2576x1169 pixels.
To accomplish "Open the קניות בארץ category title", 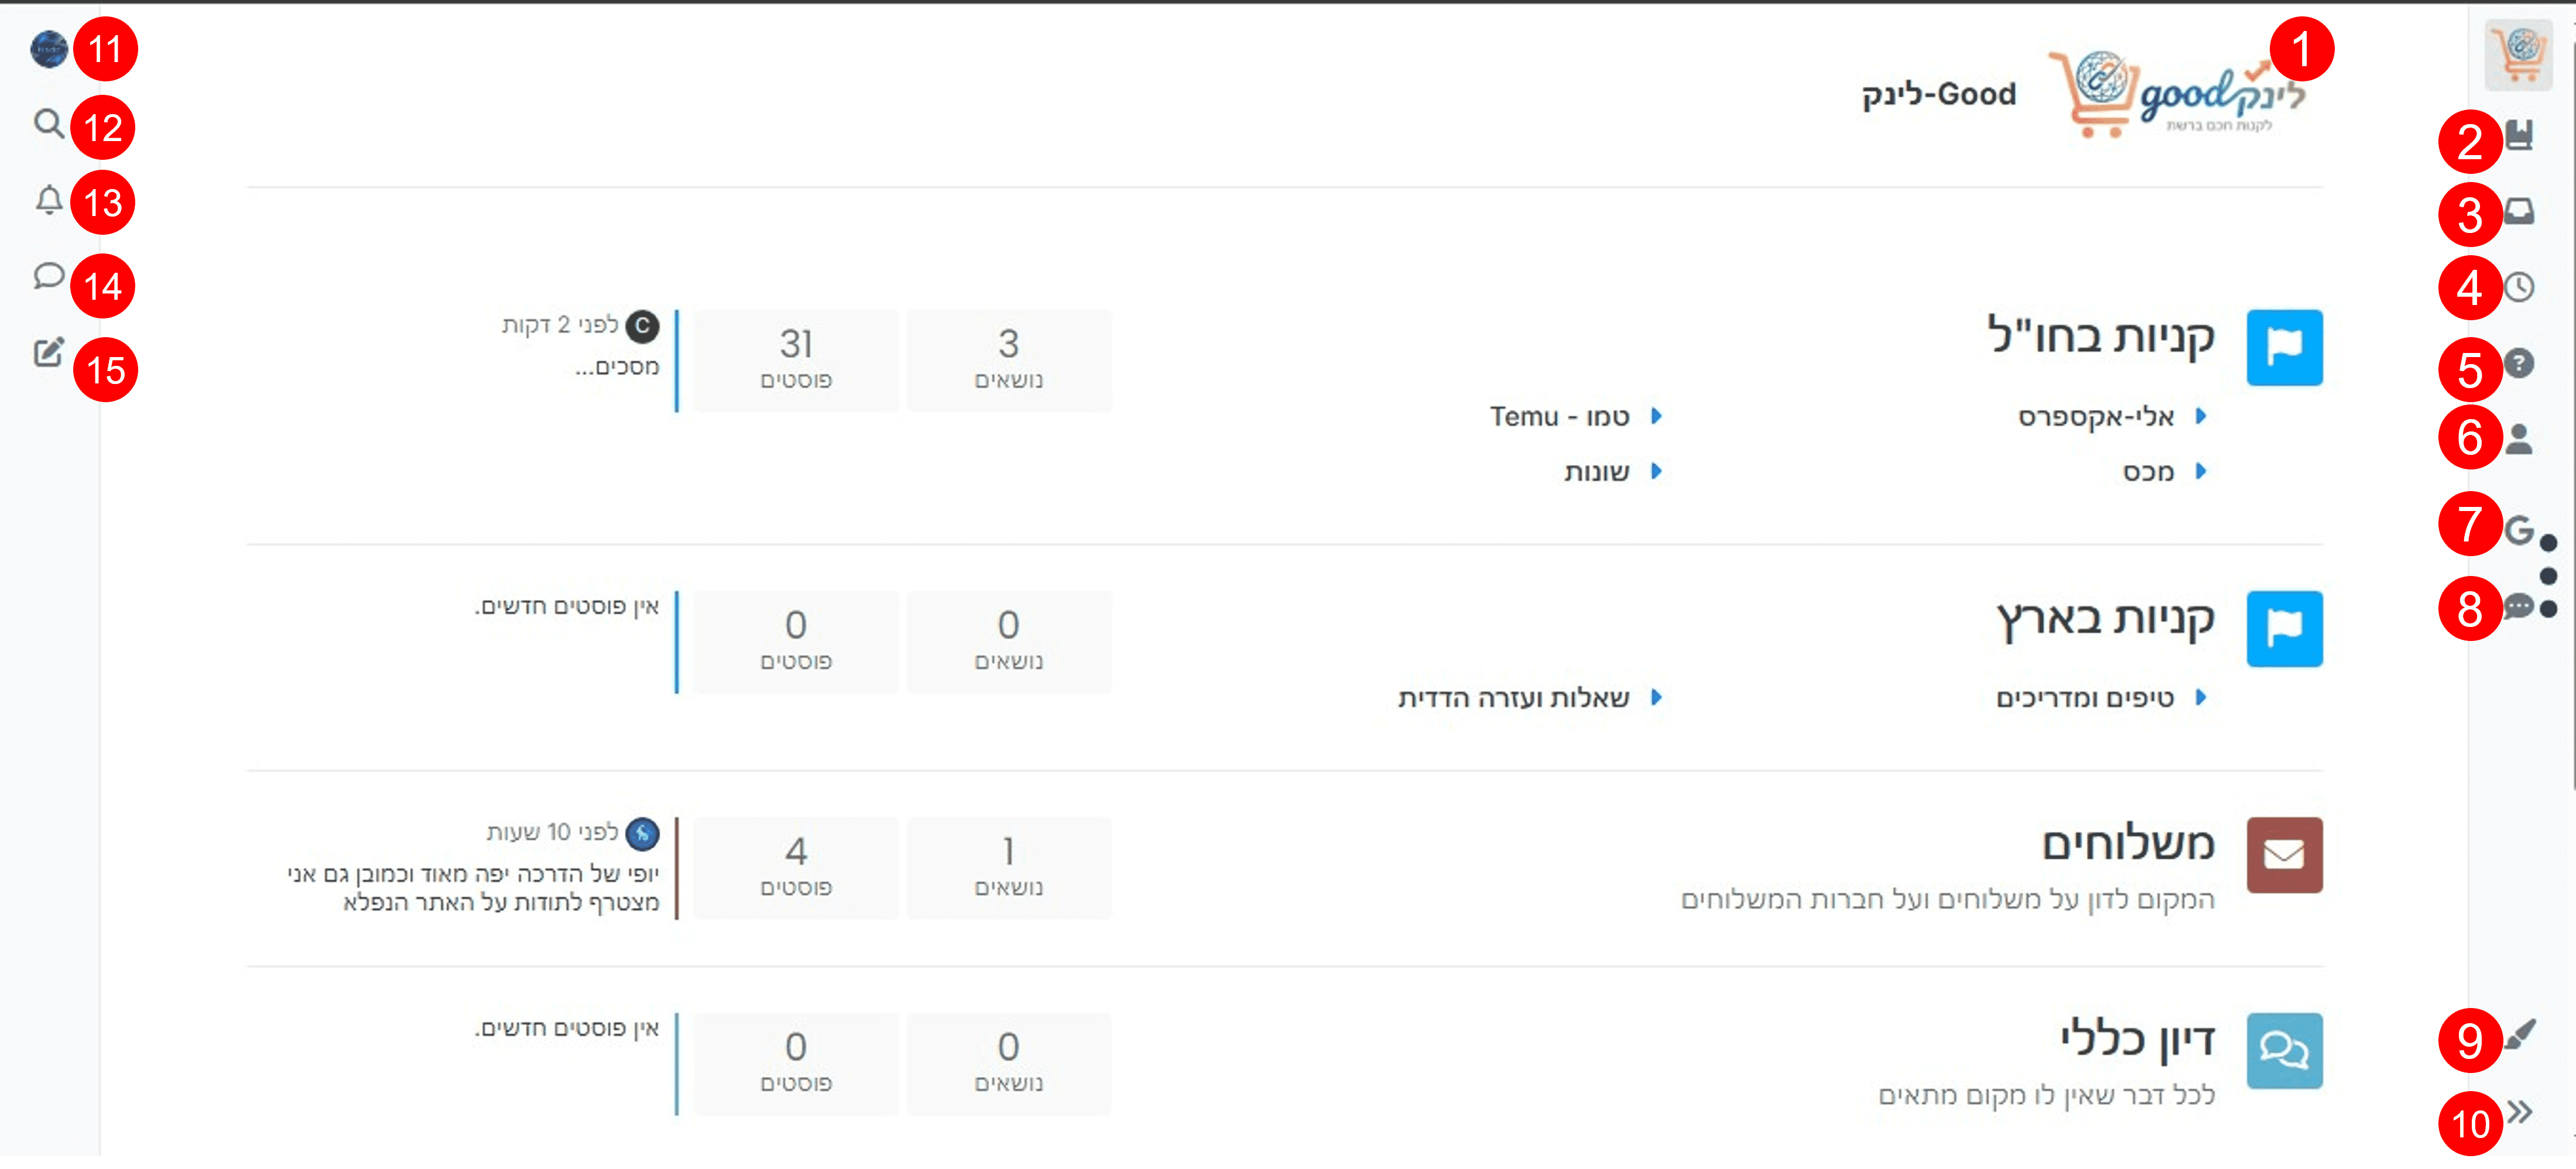I will tap(2106, 619).
